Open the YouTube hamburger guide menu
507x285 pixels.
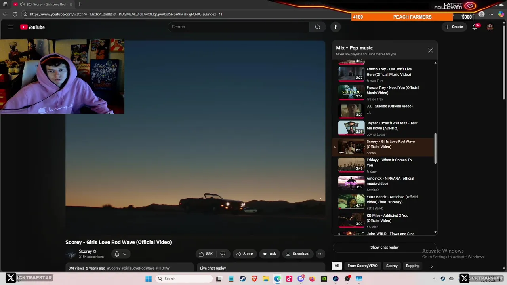[x=11, y=27]
